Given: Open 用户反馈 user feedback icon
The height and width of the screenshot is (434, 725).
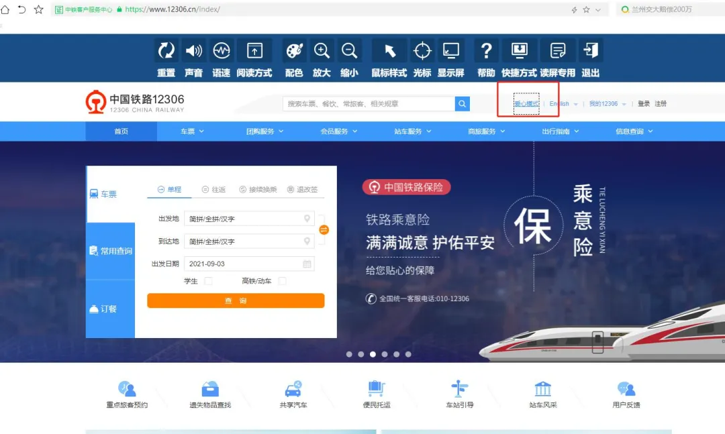Looking at the screenshot, I should (x=626, y=388).
